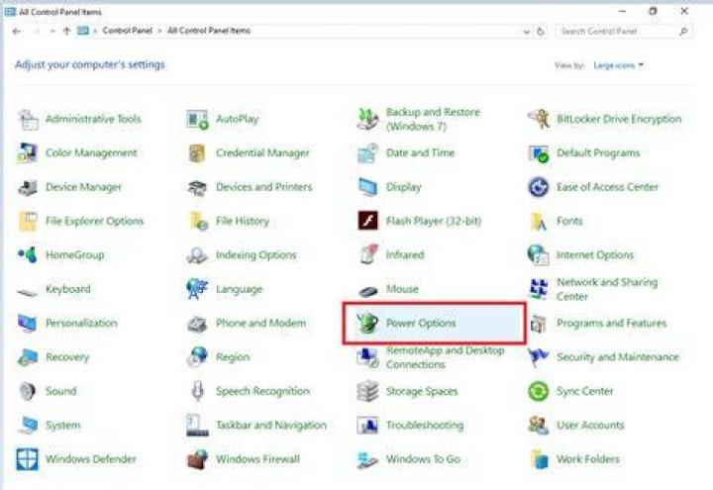Open the Administrative Tools icon
The width and height of the screenshot is (713, 490).
click(x=28, y=120)
